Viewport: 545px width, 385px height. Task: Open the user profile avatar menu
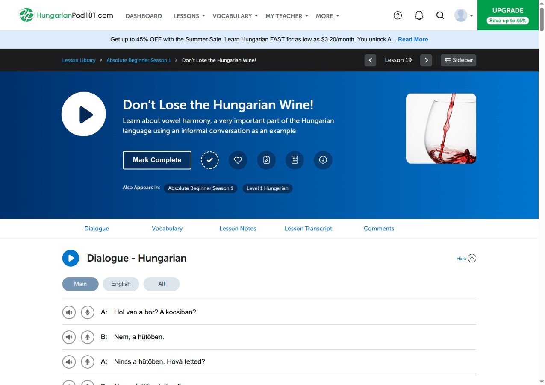[x=463, y=15]
